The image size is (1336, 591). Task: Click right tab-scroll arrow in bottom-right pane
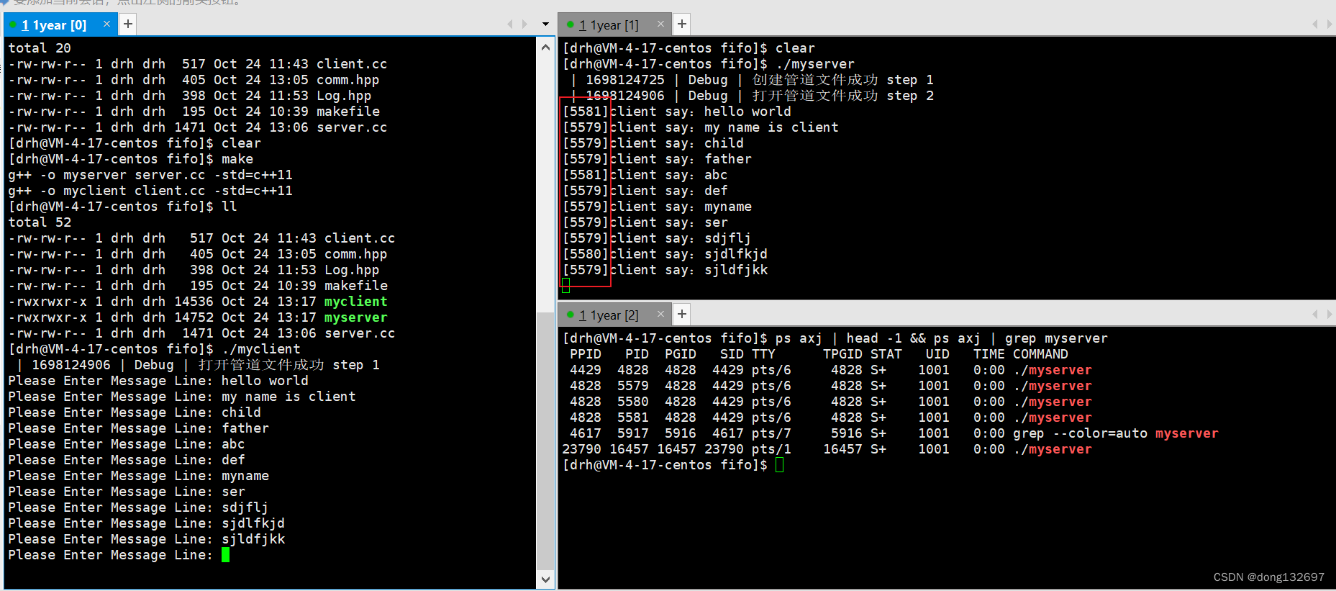1329,314
